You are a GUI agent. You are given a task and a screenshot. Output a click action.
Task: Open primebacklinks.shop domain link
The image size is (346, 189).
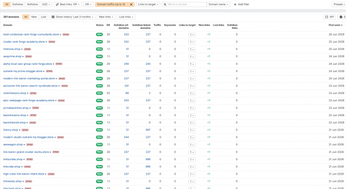tap(16, 108)
